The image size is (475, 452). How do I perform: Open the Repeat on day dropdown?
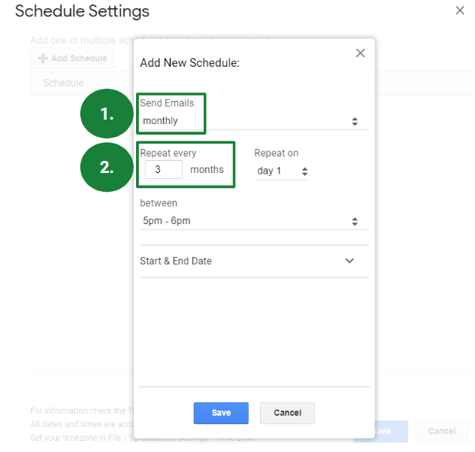tap(282, 171)
